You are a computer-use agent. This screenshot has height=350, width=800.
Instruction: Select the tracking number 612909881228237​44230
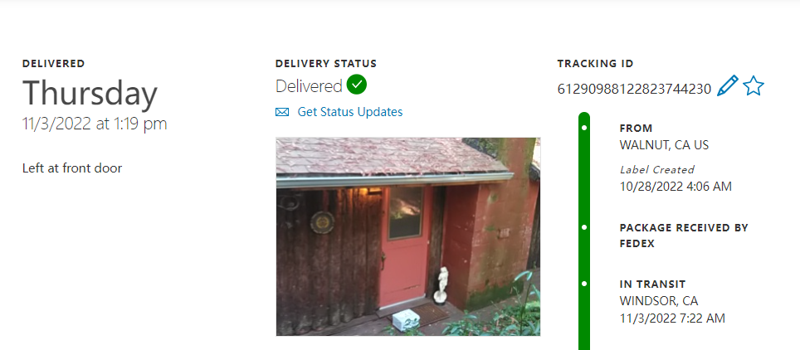coord(634,89)
